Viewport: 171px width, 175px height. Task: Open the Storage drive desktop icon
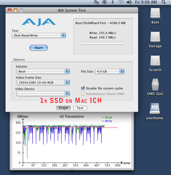coord(155,37)
